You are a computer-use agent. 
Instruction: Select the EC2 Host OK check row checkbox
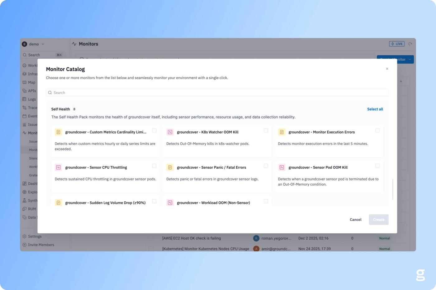[151, 238]
